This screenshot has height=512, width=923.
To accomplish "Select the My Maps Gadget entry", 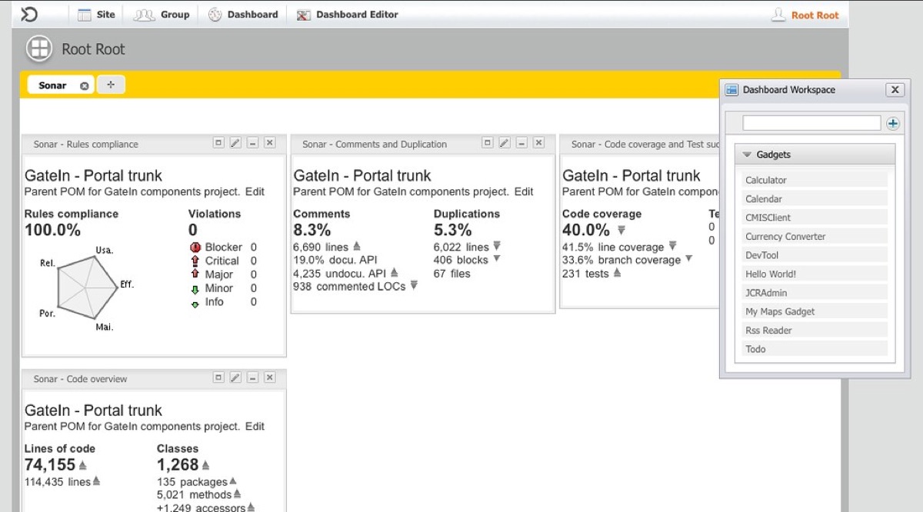I will pos(815,311).
